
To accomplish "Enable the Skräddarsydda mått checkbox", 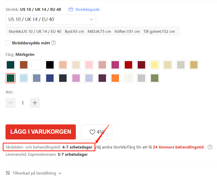I will click(8, 43).
